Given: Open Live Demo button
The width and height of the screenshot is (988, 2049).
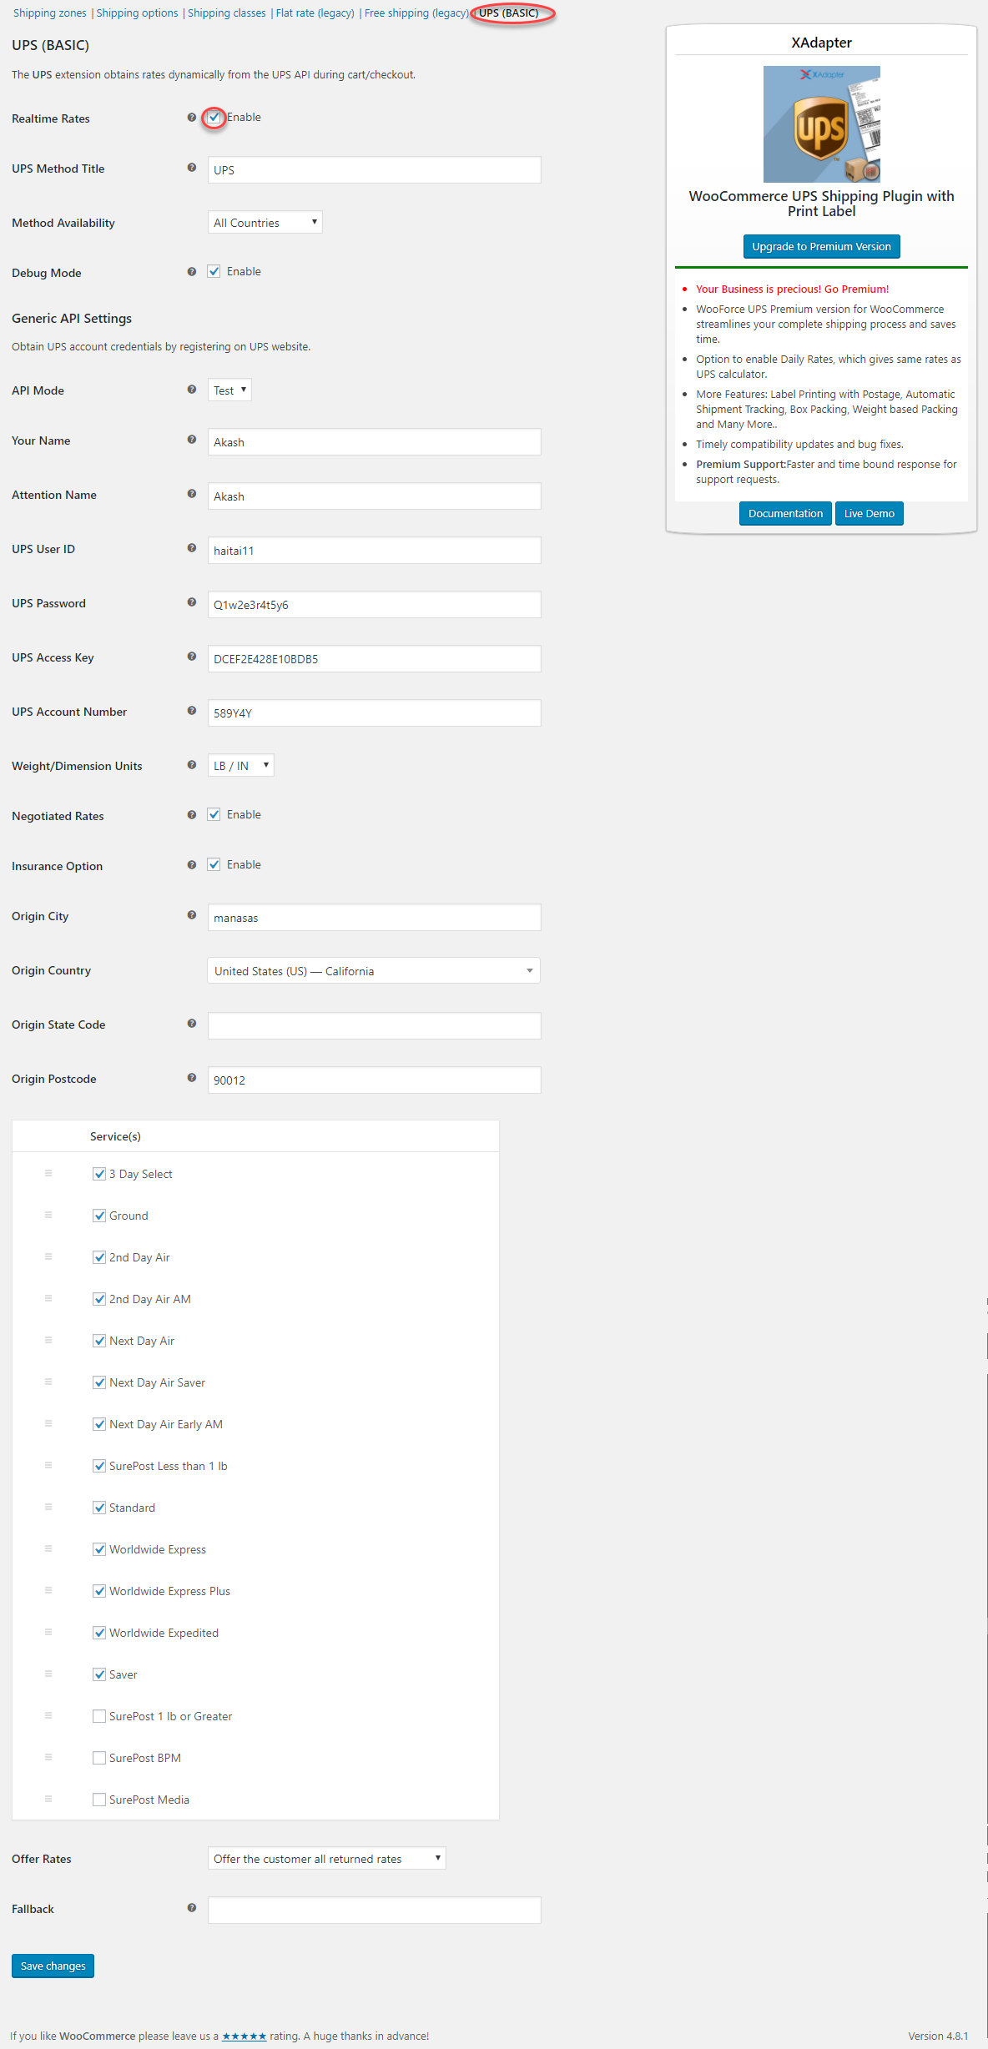Looking at the screenshot, I should [870, 513].
